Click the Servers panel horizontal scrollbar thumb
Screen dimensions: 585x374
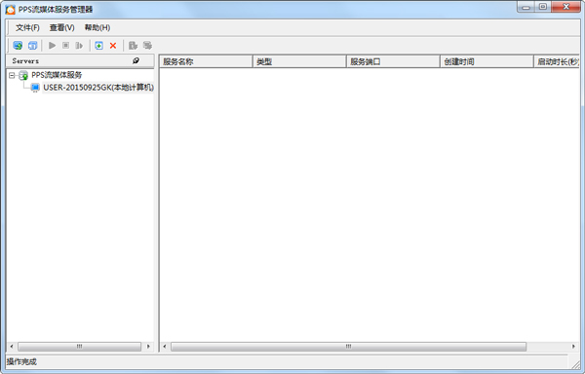pos(80,347)
